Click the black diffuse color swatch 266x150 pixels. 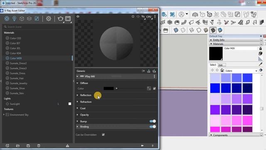tap(108, 88)
